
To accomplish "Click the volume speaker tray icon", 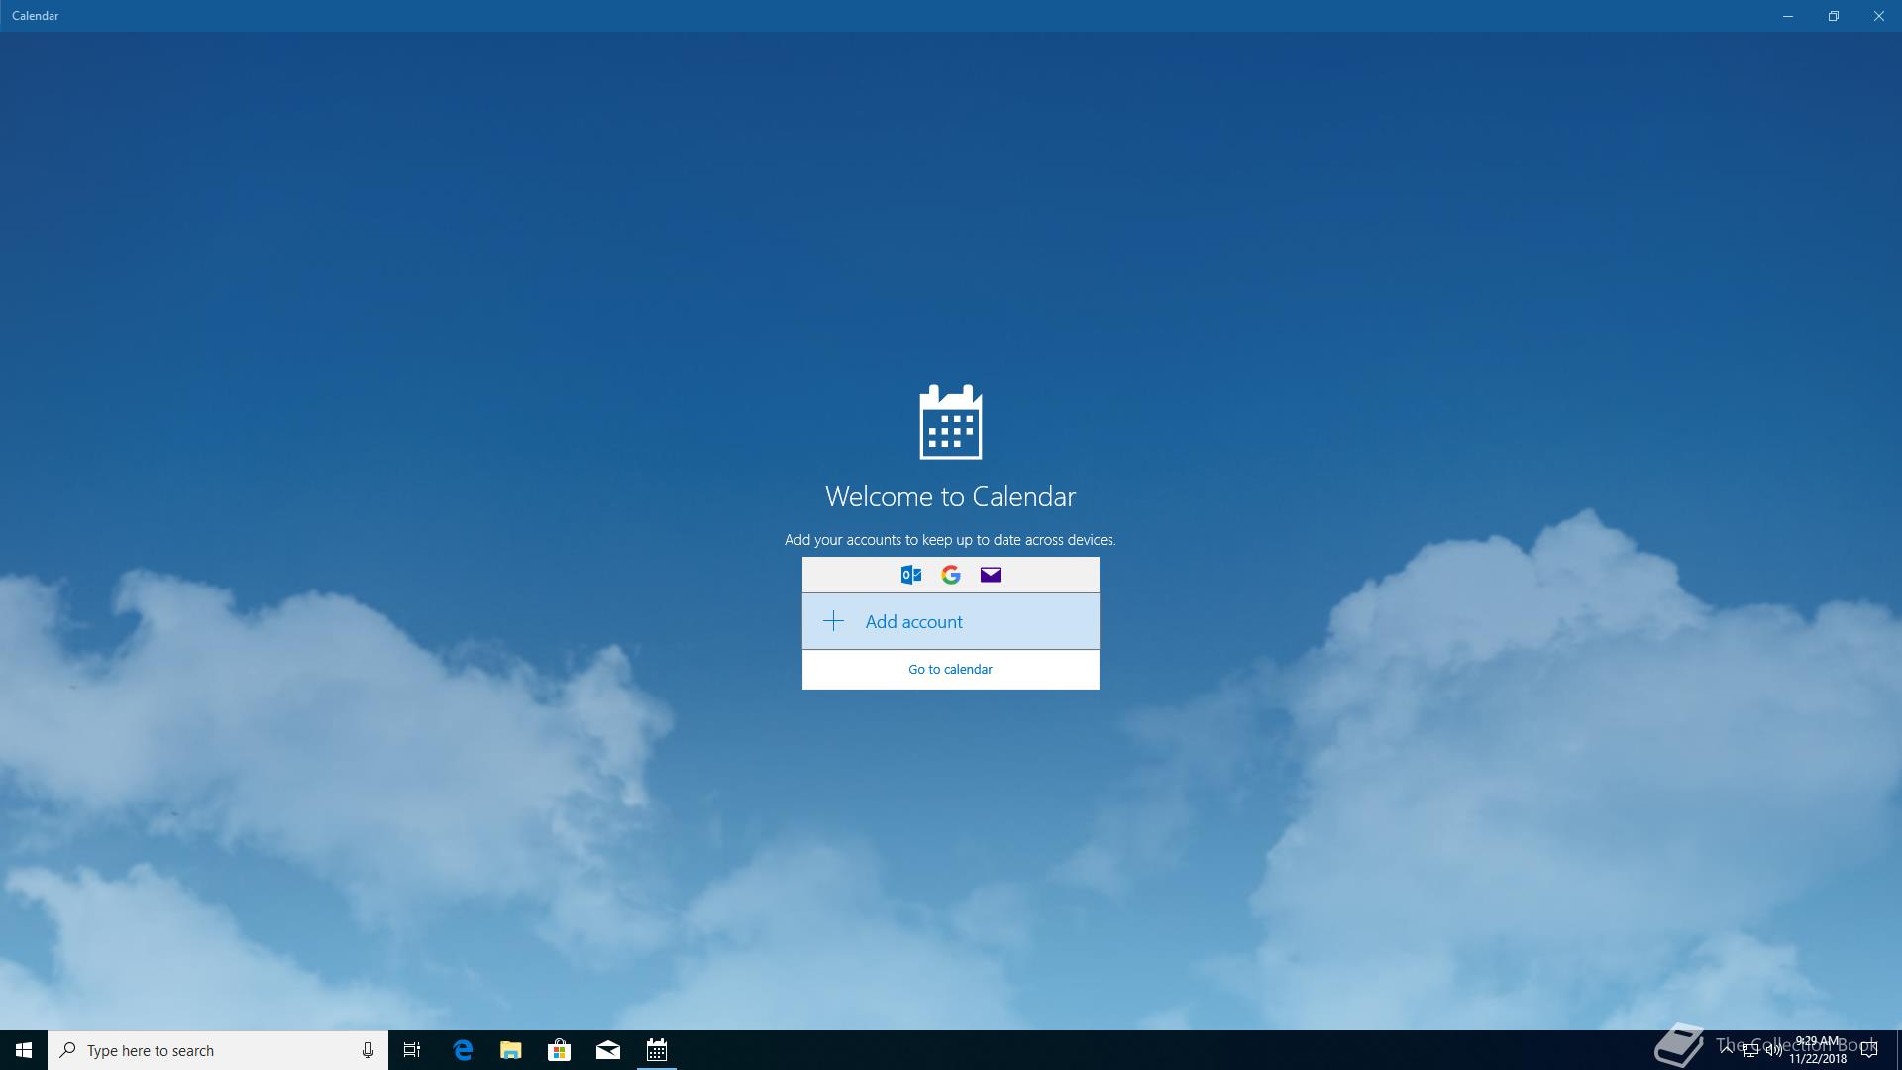I will [x=1773, y=1050].
